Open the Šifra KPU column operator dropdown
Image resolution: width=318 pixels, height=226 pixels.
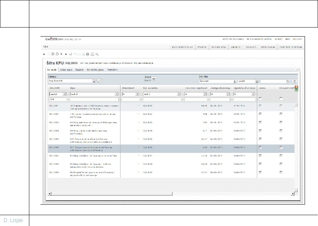[x=64, y=94]
